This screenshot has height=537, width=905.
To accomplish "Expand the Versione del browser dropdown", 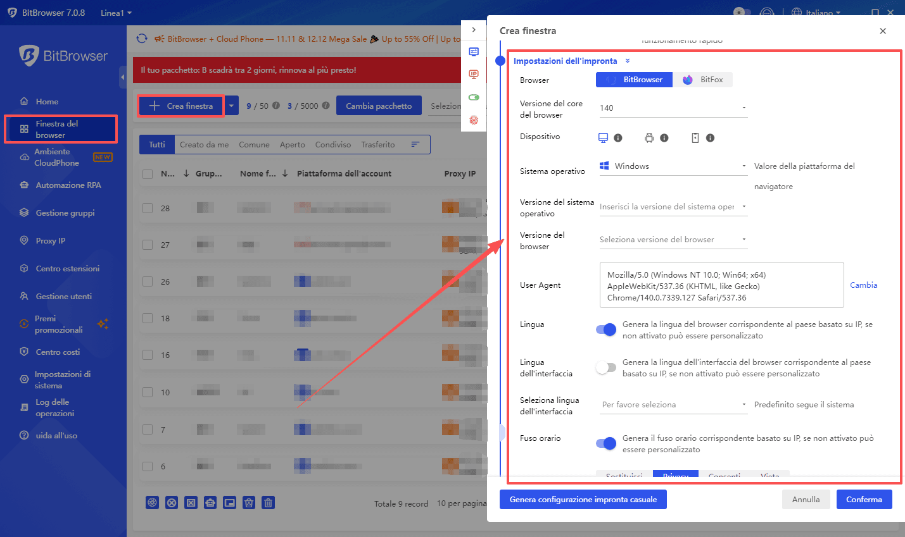I will (673, 240).
